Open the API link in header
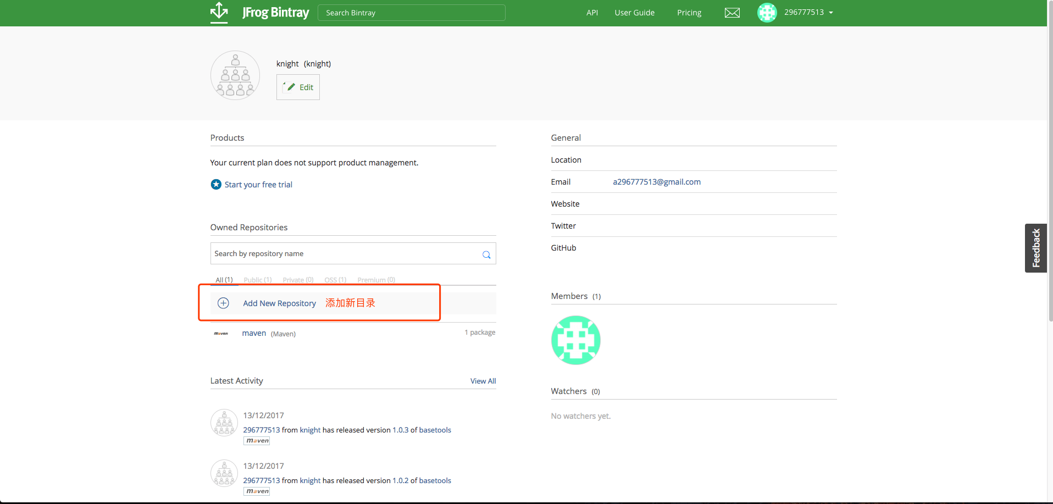The height and width of the screenshot is (504, 1053). (592, 13)
